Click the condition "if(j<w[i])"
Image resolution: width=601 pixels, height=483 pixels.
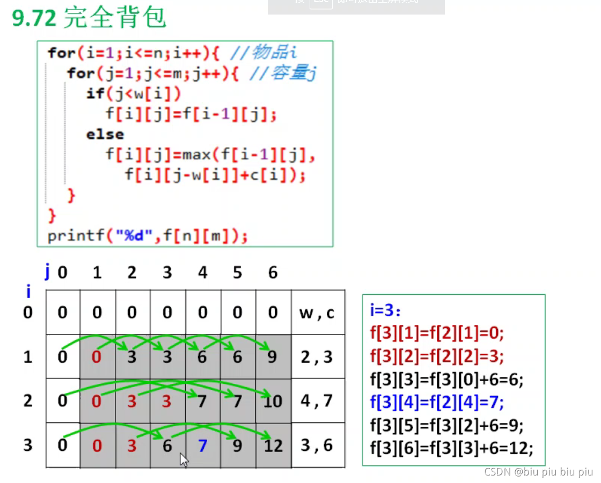(134, 93)
